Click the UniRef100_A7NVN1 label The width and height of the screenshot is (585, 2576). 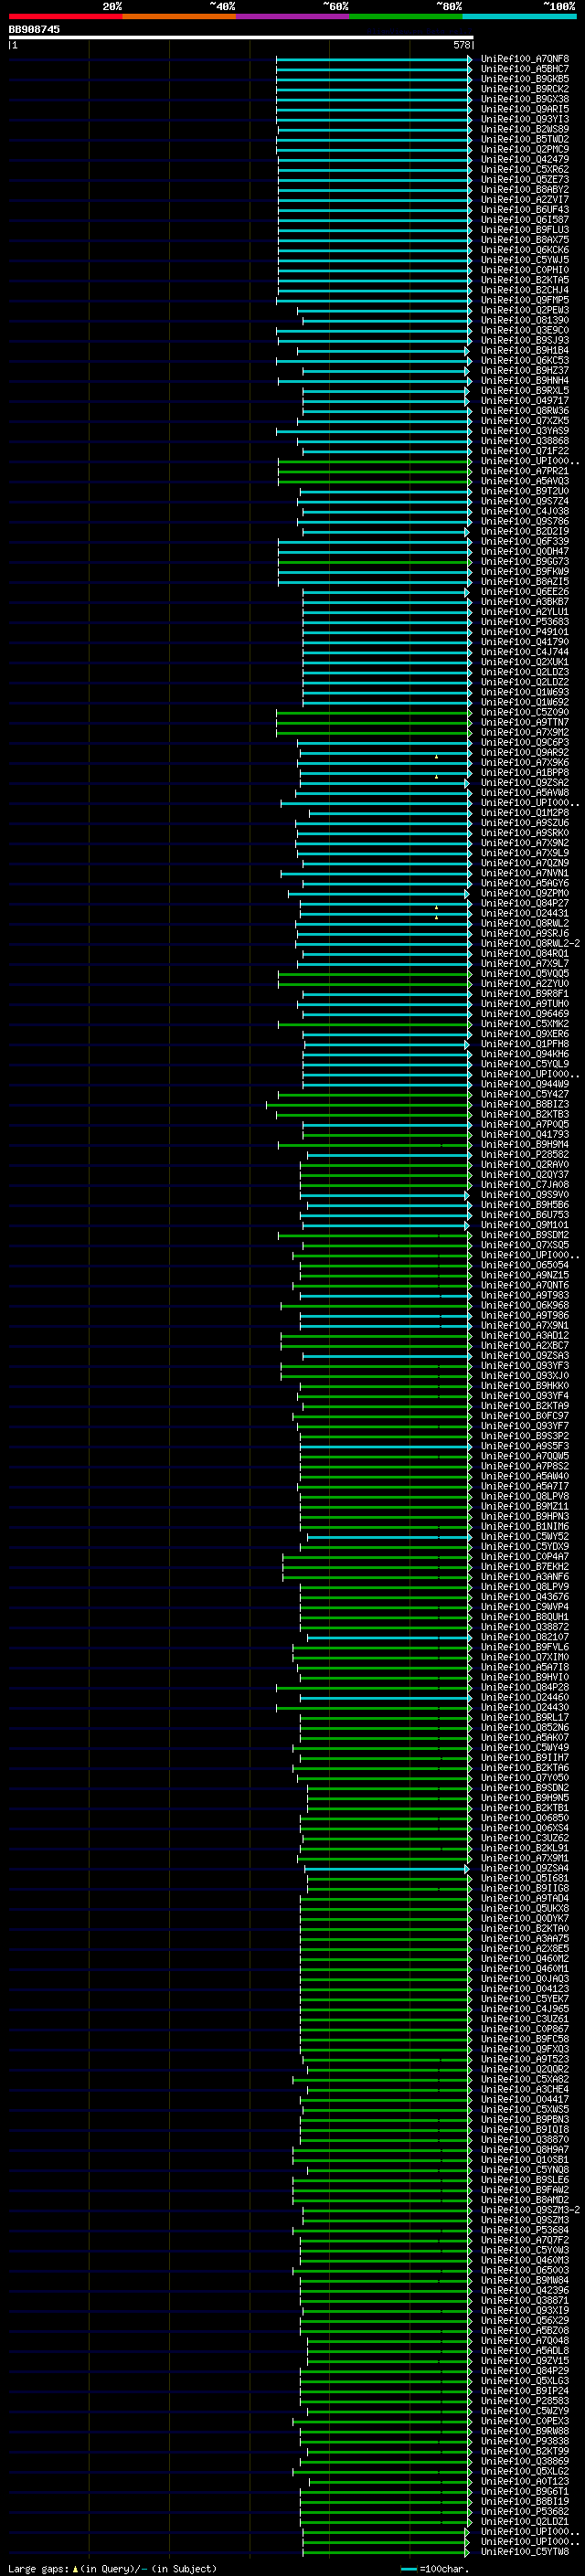click(525, 873)
